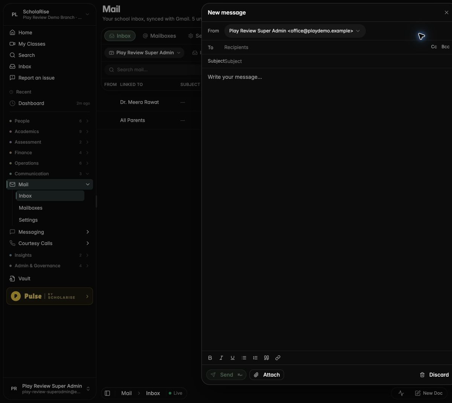Close the New message panel

coord(446,12)
